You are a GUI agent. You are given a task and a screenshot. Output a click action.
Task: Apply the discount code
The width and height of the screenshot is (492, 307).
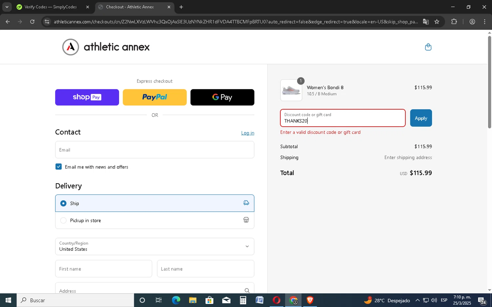[x=421, y=118]
